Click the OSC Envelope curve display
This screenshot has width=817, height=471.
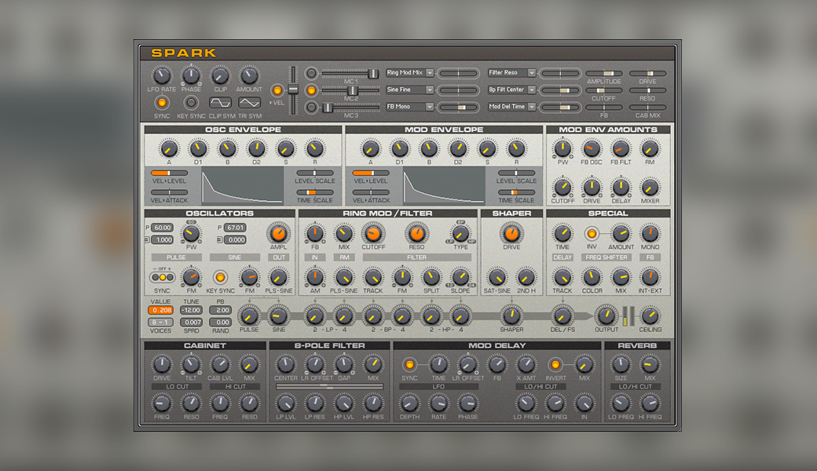[242, 186]
